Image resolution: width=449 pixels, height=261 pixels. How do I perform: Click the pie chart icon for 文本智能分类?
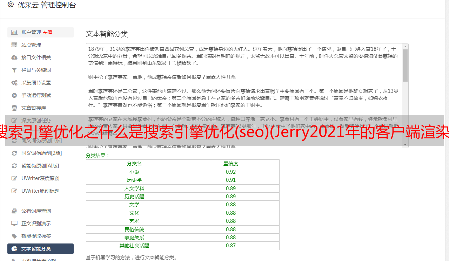point(14,249)
